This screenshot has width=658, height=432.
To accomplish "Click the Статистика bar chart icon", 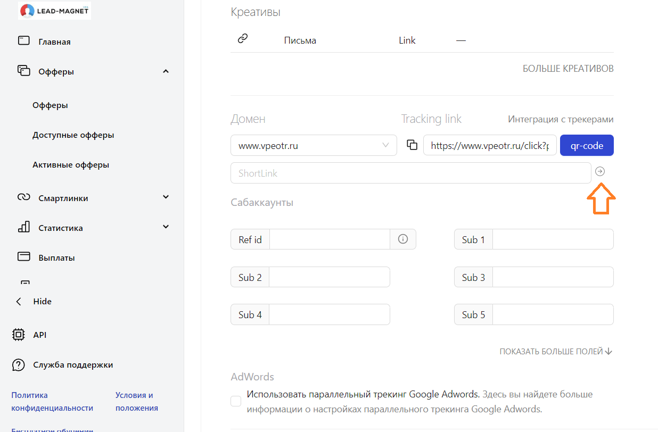I will tap(23, 227).
